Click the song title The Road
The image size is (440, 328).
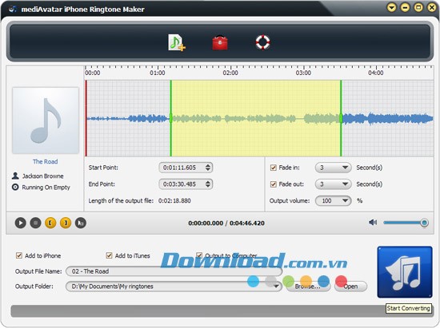pyautogui.click(x=45, y=161)
